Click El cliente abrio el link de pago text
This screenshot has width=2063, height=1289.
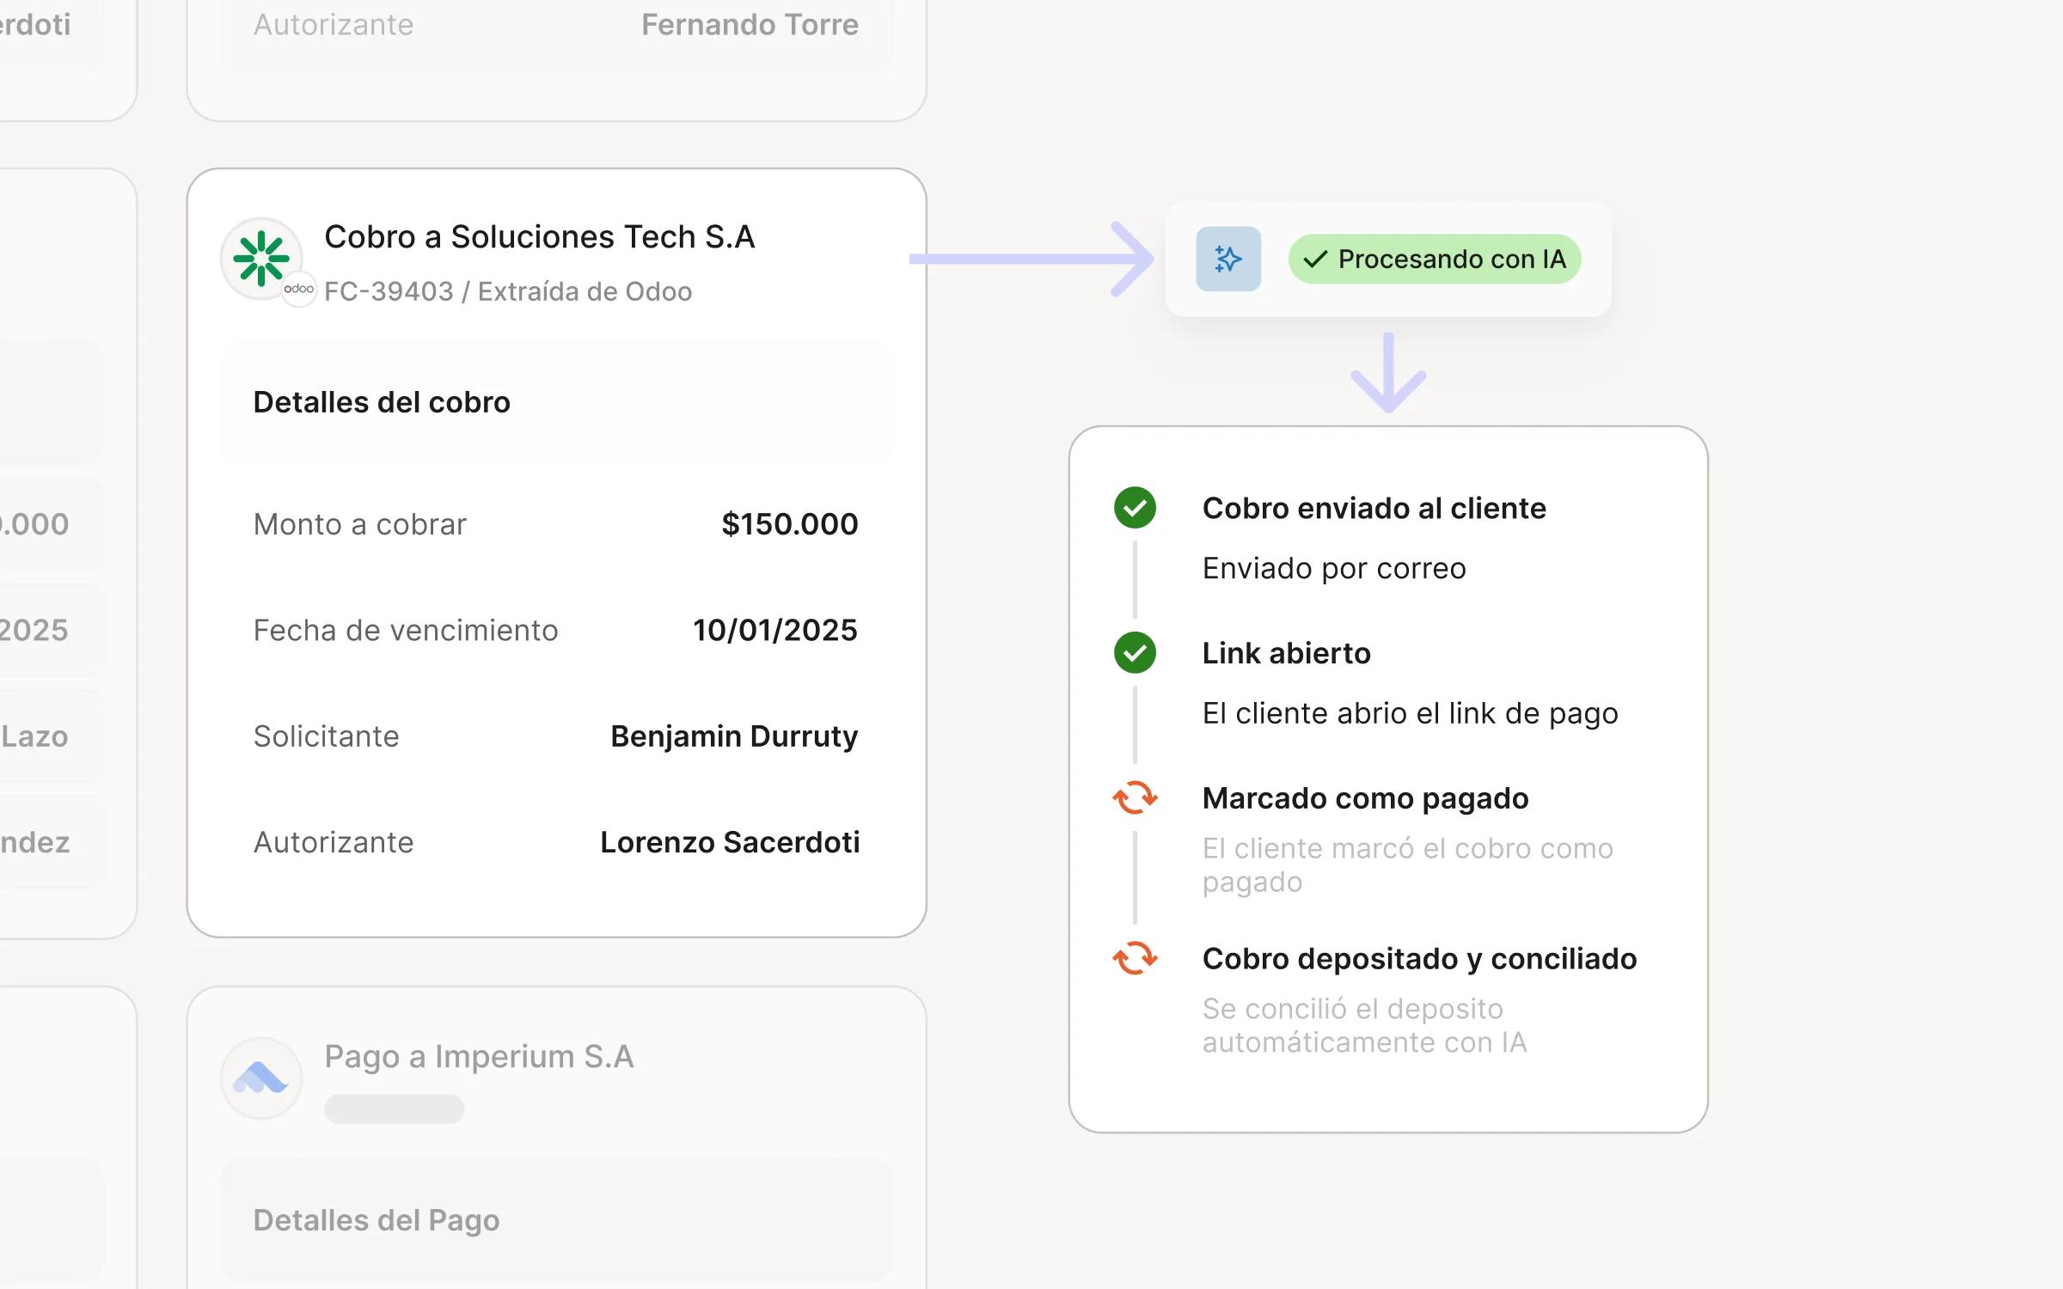pos(1410,713)
